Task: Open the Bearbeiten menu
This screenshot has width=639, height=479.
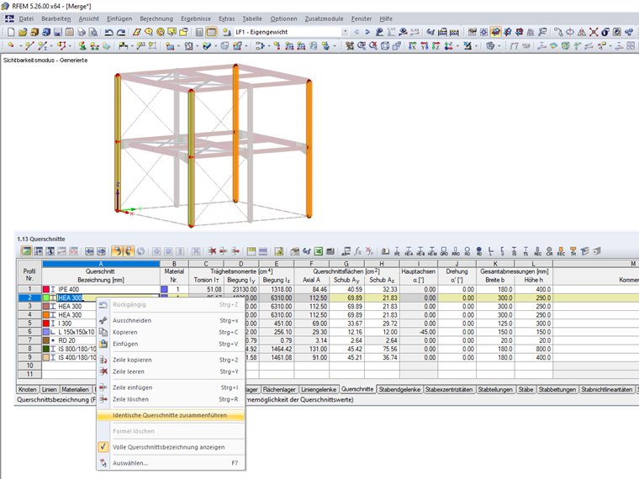Action: (x=55, y=18)
